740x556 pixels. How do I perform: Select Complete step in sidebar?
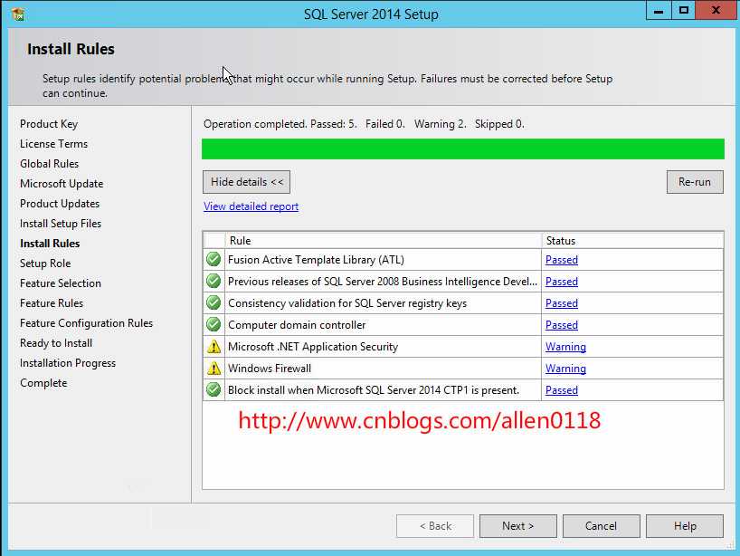pos(43,383)
